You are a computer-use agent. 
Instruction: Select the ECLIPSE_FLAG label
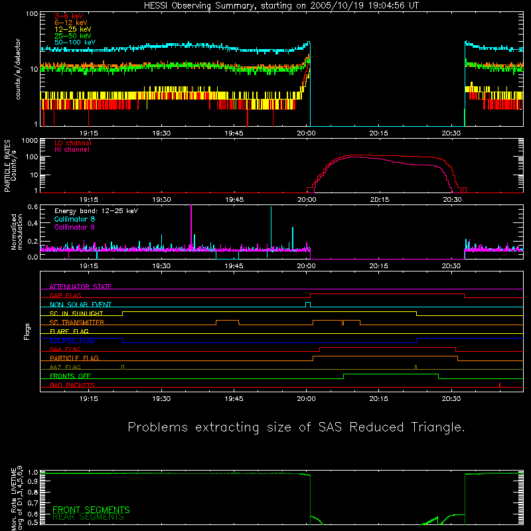pyautogui.click(x=72, y=341)
